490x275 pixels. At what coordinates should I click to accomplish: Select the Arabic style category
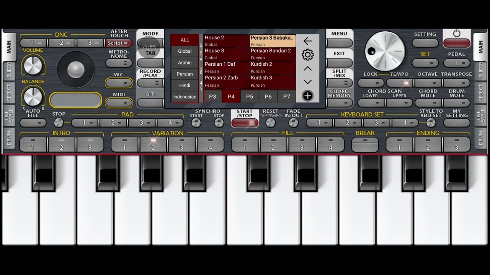[x=185, y=63]
